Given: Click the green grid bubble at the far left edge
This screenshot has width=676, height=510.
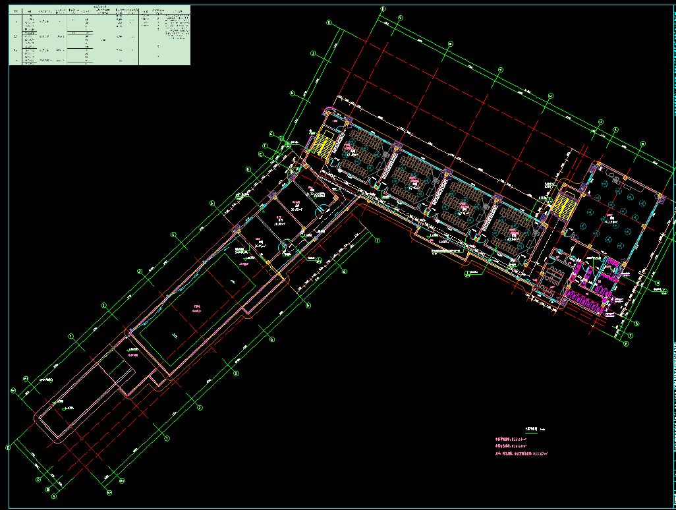Looking at the screenshot, I should [x=8, y=448].
